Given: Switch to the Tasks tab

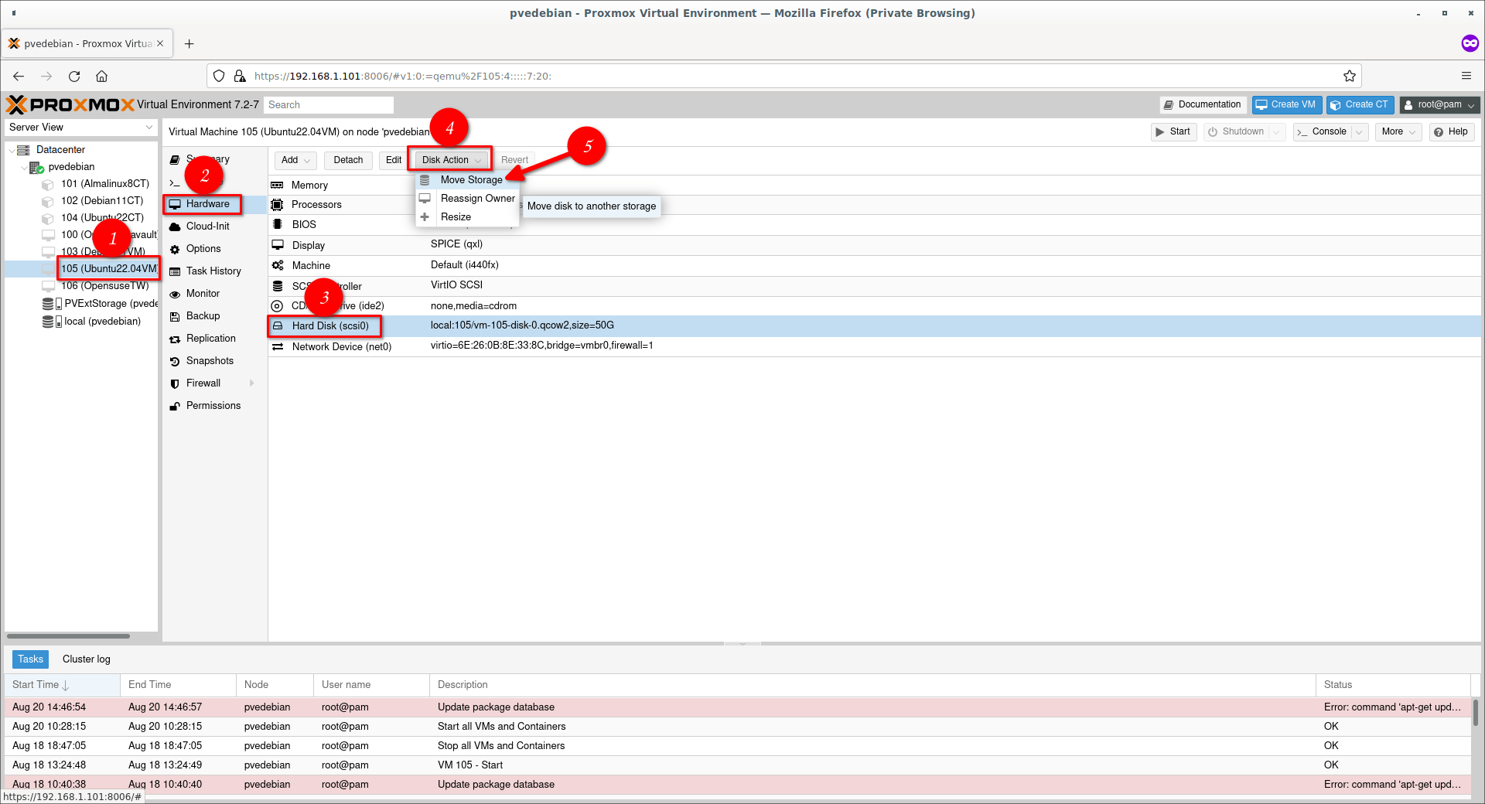Looking at the screenshot, I should pos(30,659).
